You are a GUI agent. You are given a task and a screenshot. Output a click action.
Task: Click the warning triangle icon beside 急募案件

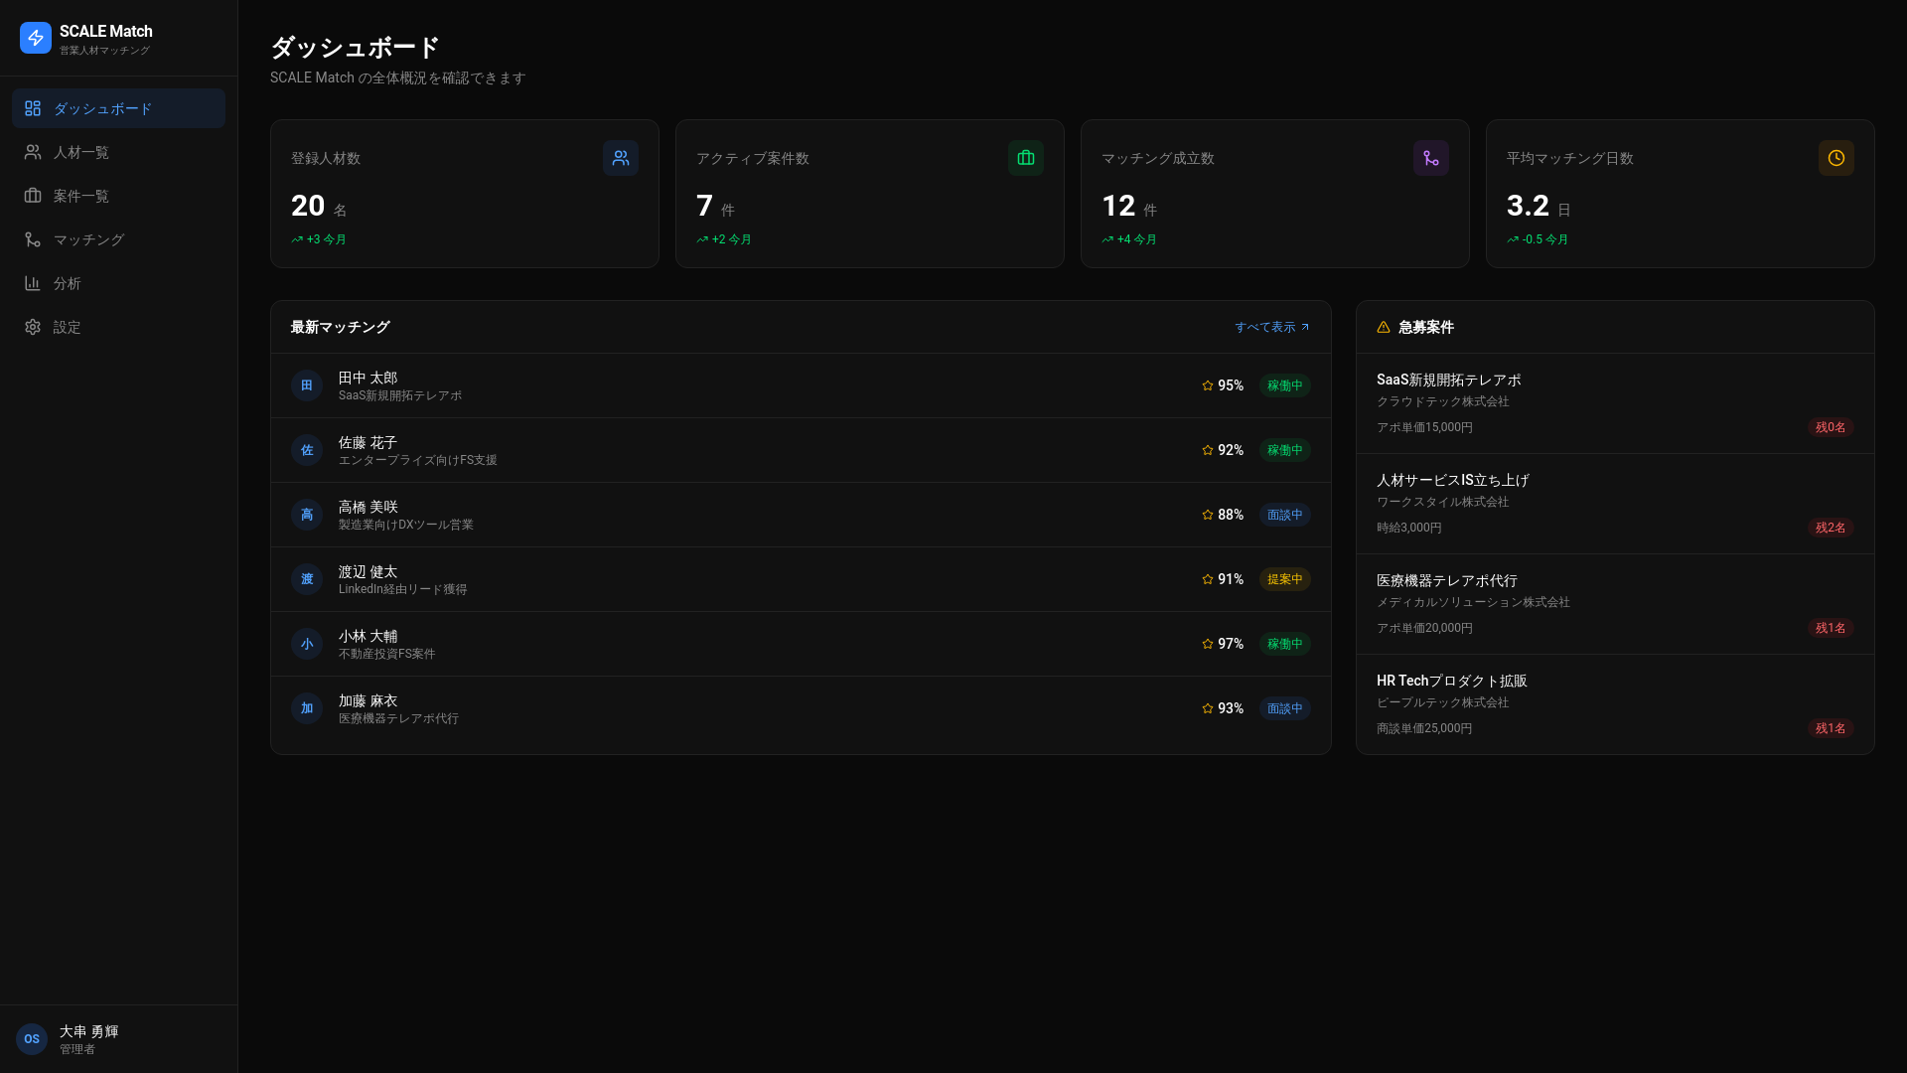click(x=1384, y=327)
